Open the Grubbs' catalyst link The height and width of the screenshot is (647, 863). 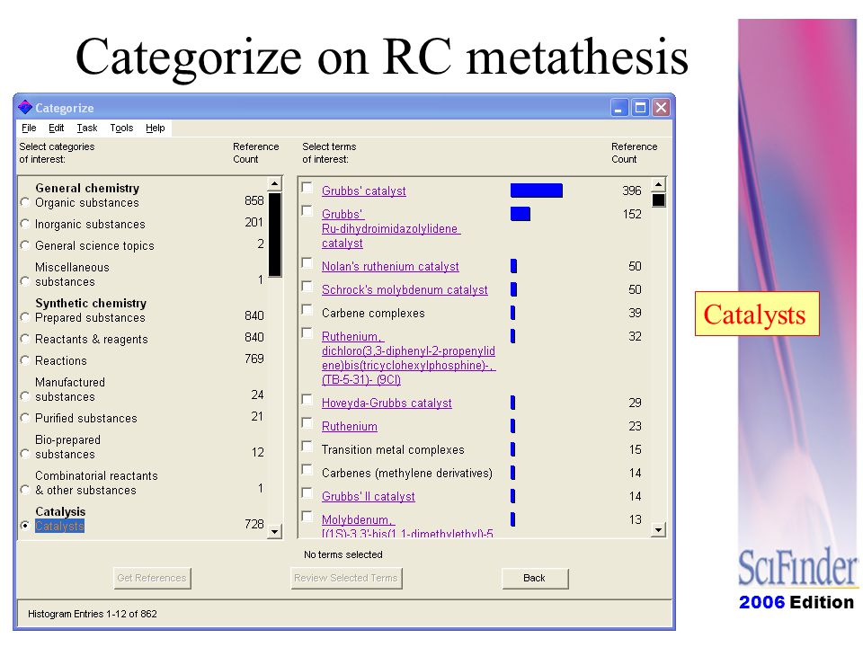coord(364,191)
